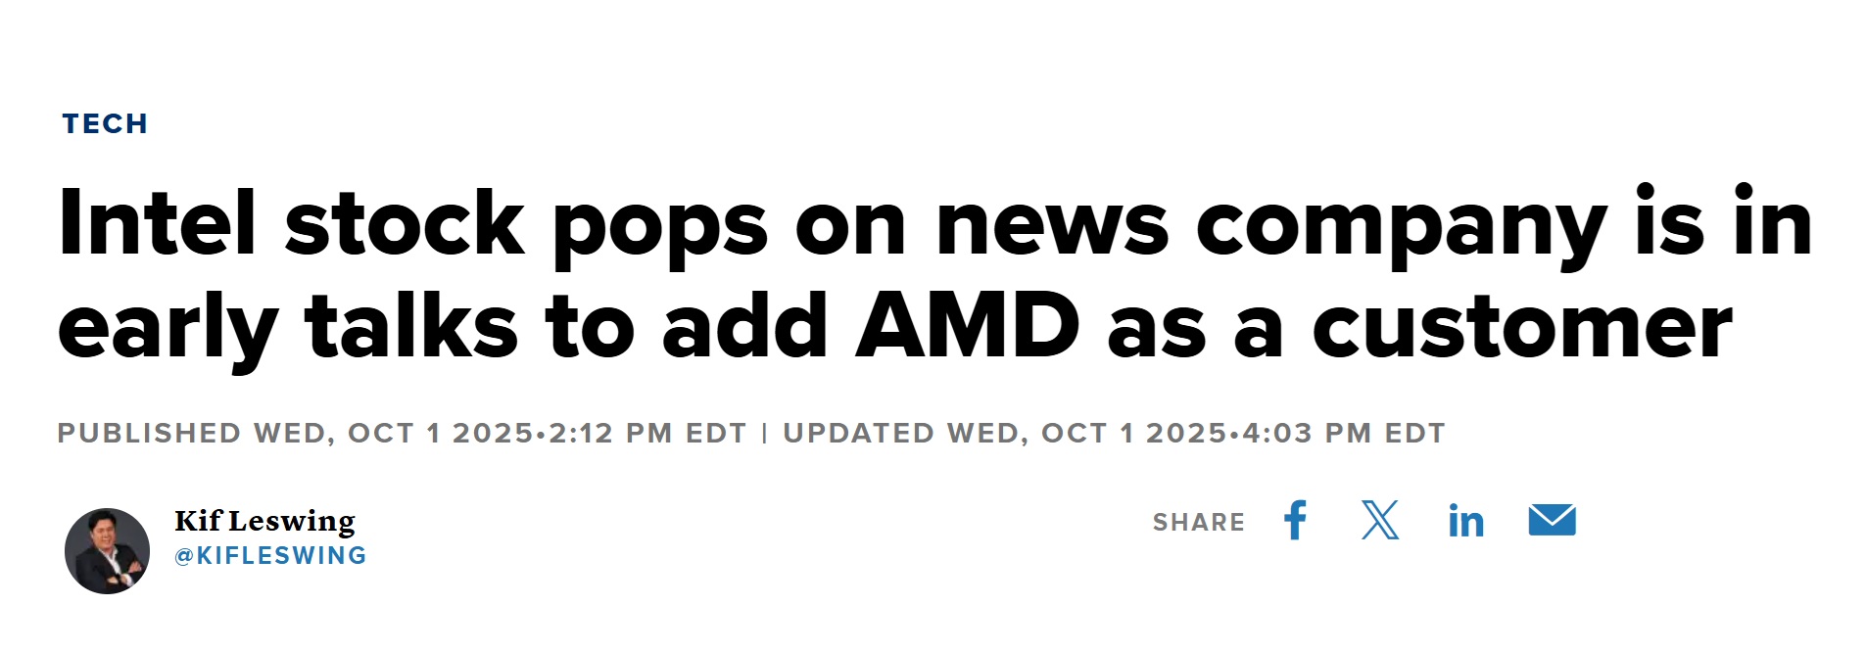Open the Kif Leswing author page
The width and height of the screenshot is (1865, 652).
[264, 521]
